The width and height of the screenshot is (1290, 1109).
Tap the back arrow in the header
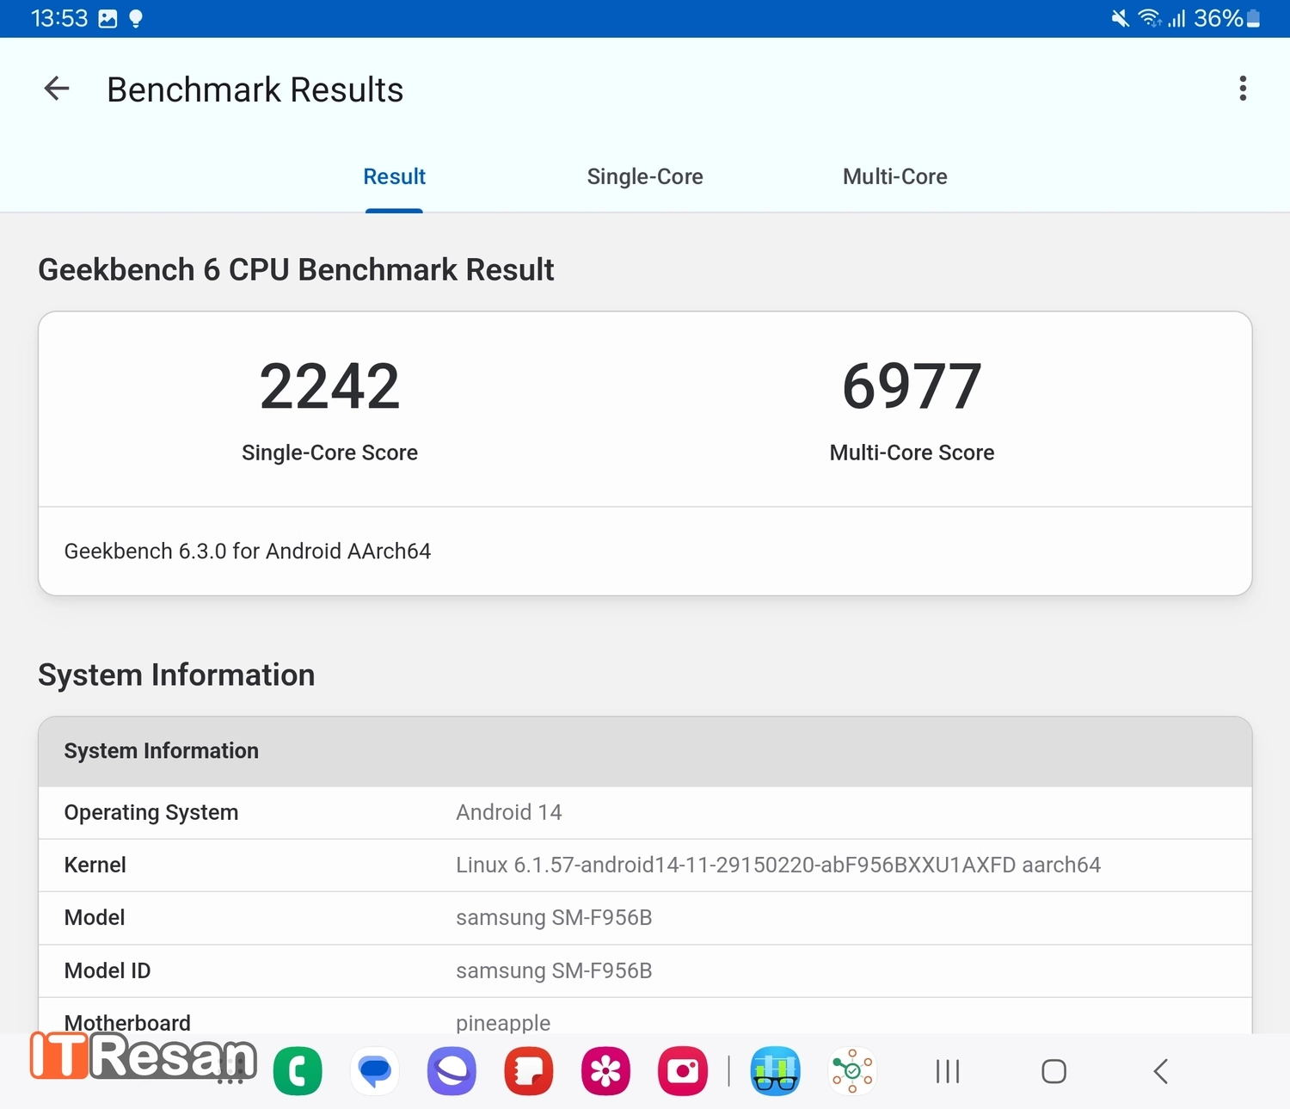pyautogui.click(x=57, y=89)
